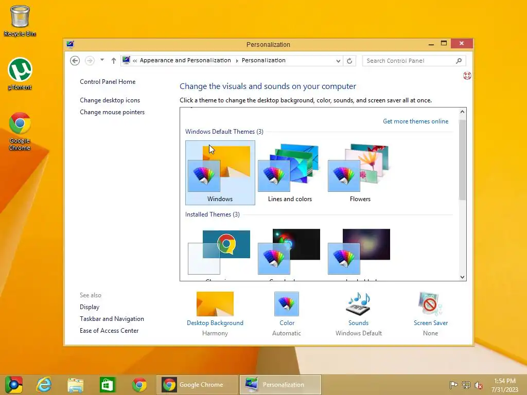The height and width of the screenshot is (395, 527).
Task: Go up one level with Up arrow
Action: tap(114, 61)
